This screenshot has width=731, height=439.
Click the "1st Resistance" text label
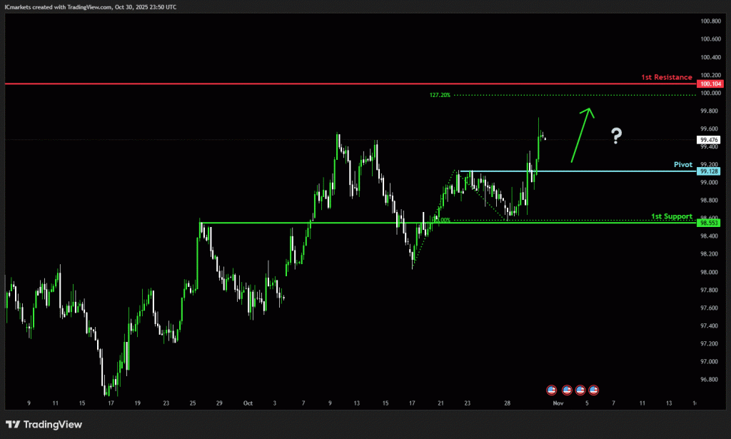(666, 77)
